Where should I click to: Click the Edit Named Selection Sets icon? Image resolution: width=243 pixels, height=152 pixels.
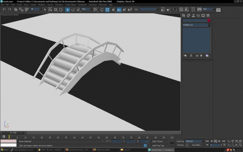tap(136, 10)
